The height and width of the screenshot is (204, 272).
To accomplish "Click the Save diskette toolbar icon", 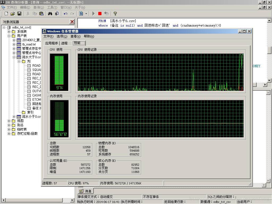I will point(19,14).
